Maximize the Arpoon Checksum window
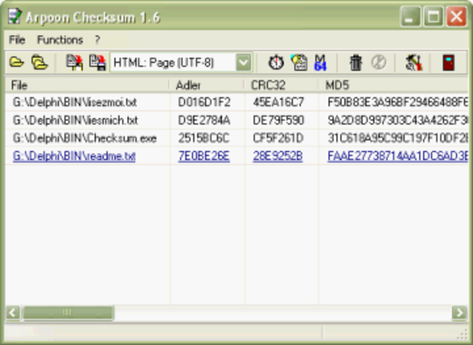Screen dimensions: 473x345 tap(433, 16)
